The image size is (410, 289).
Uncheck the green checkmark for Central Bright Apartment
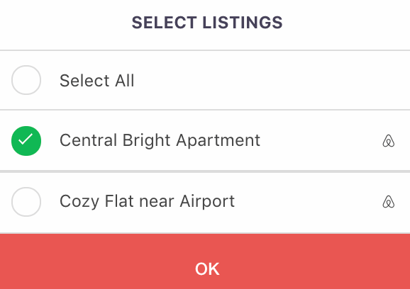click(x=26, y=141)
